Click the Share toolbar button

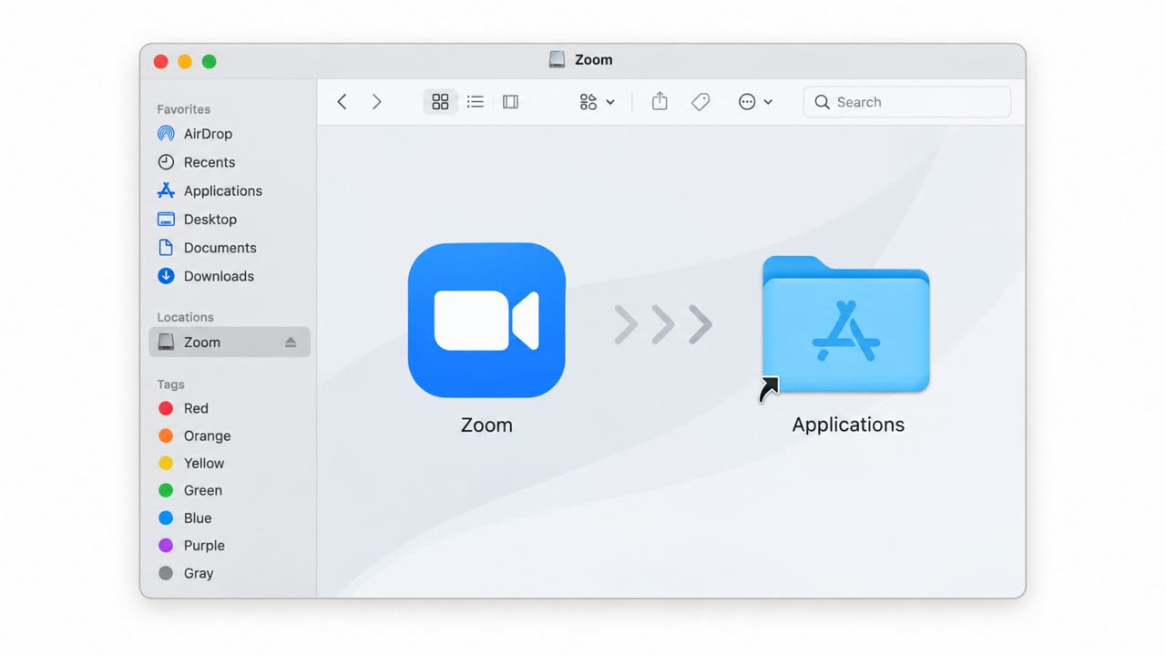(660, 101)
